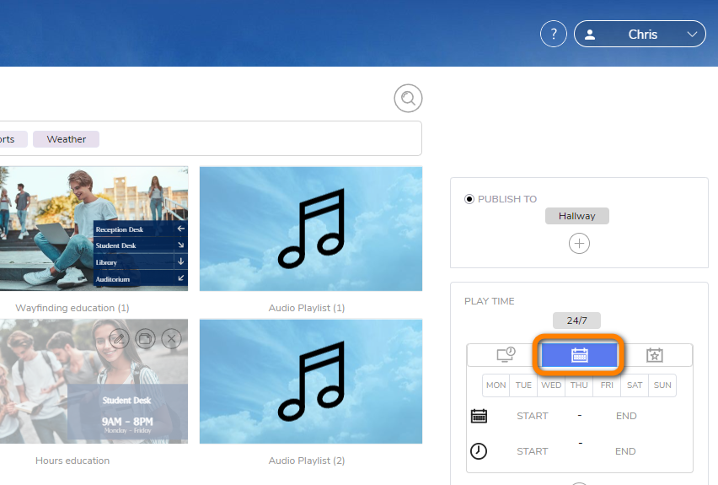The height and width of the screenshot is (485, 718).
Task: Select the Weather tag filter
Action: pos(66,139)
